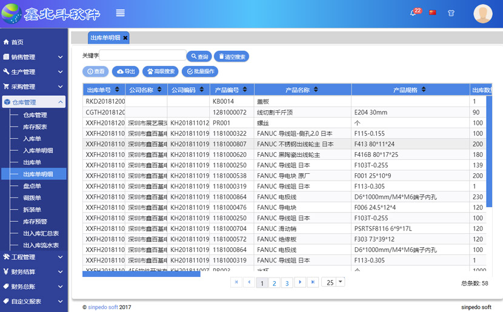503x312 pixels.
Task: Go to the last page of results
Action: point(313,282)
